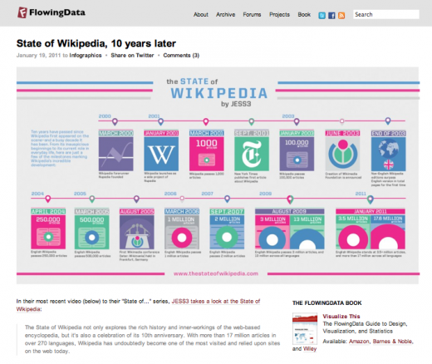This screenshot has height=364, width=432.
Task: Open the Archive menu item
Action: pos(225,14)
